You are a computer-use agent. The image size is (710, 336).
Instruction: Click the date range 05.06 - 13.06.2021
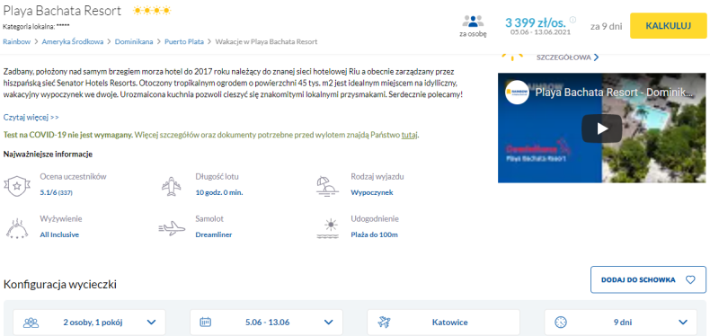pyautogui.click(x=540, y=32)
